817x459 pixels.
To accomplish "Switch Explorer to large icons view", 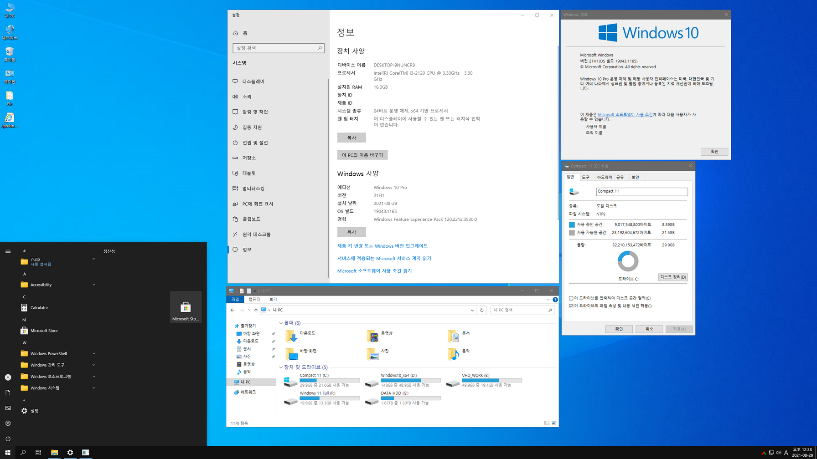I will pos(554,423).
